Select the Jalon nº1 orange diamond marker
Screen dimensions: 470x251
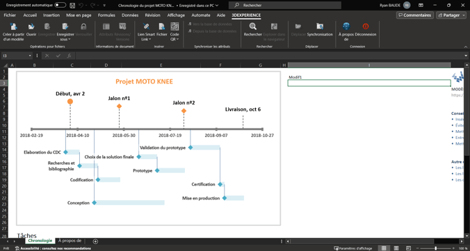point(119,106)
